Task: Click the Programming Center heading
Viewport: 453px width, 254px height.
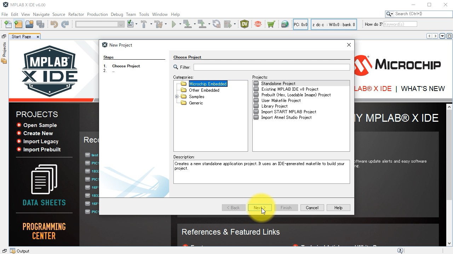Action: tap(44, 231)
